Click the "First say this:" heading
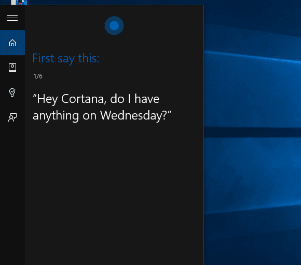The image size is (301, 265). tap(66, 58)
